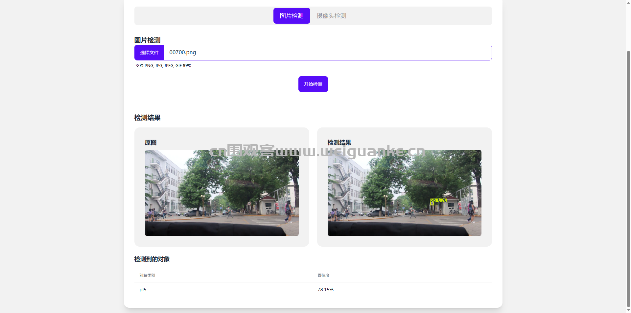Viewport: 631px width, 313px height.
Task: Open the 摄像头检测 tab
Action: point(331,16)
